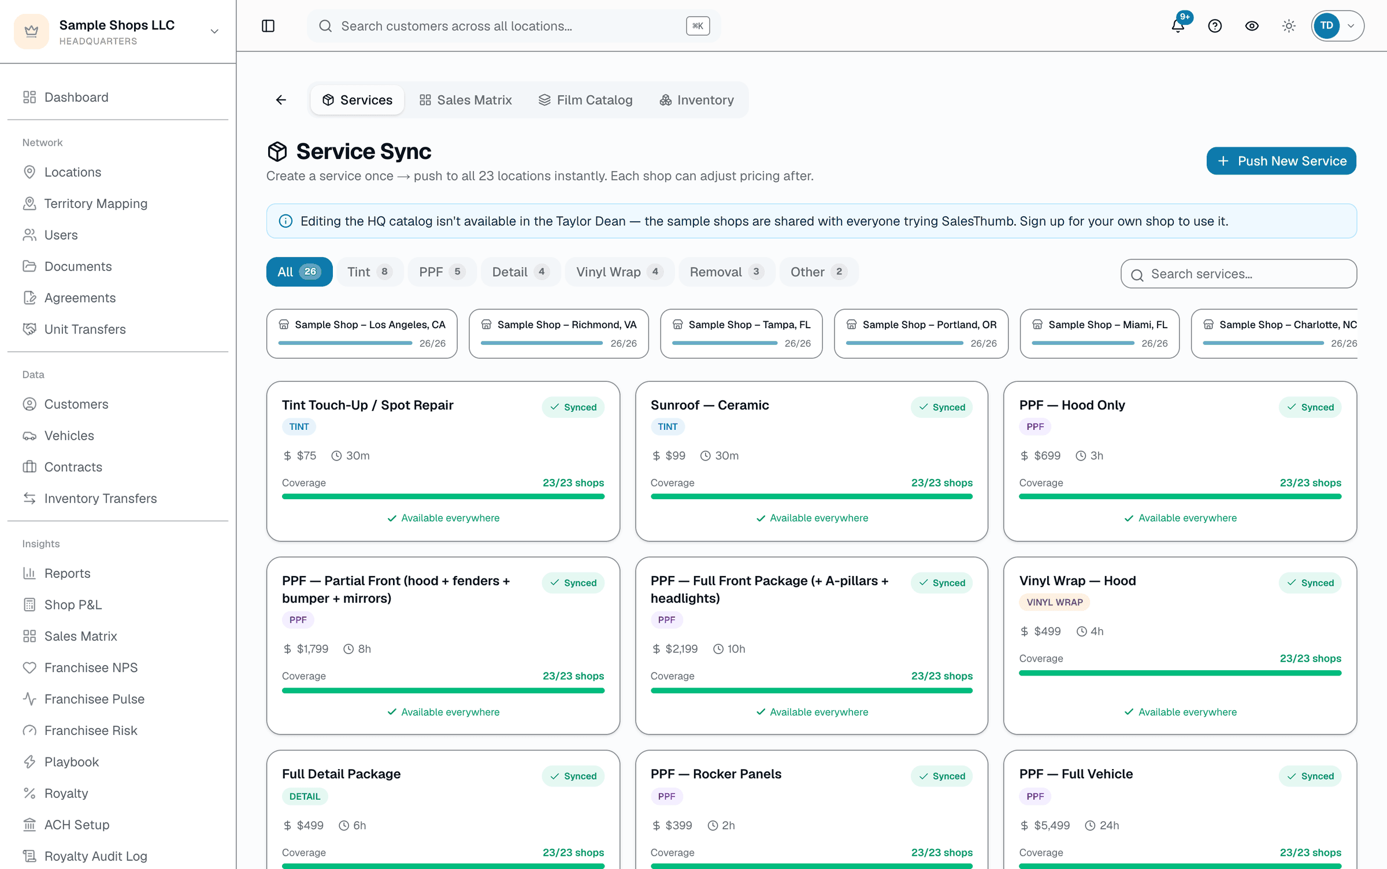Open Contracts in the sidebar
Viewport: 1387px width, 869px height.
click(x=118, y=467)
